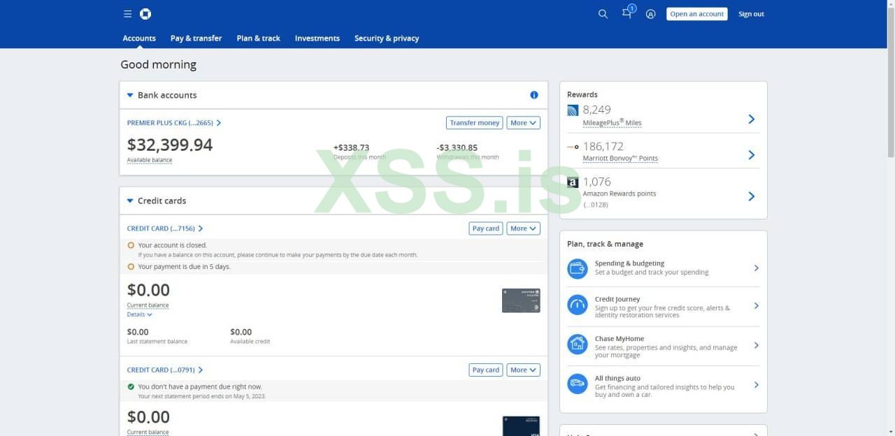
Task: Click the All things auto title
Action: [617, 378]
